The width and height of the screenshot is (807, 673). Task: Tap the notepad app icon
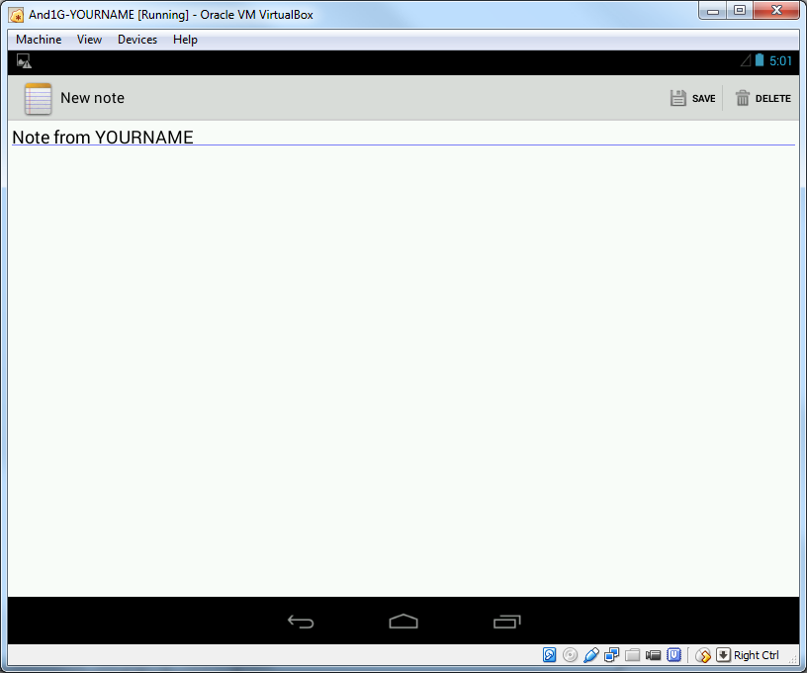click(x=39, y=98)
